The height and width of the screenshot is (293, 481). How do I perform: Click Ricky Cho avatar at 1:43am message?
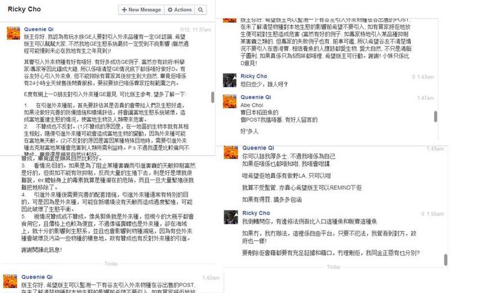click(x=230, y=80)
